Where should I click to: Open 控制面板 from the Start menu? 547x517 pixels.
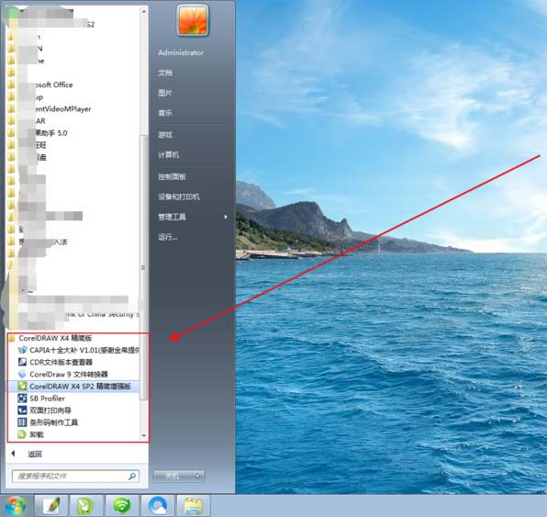click(172, 176)
